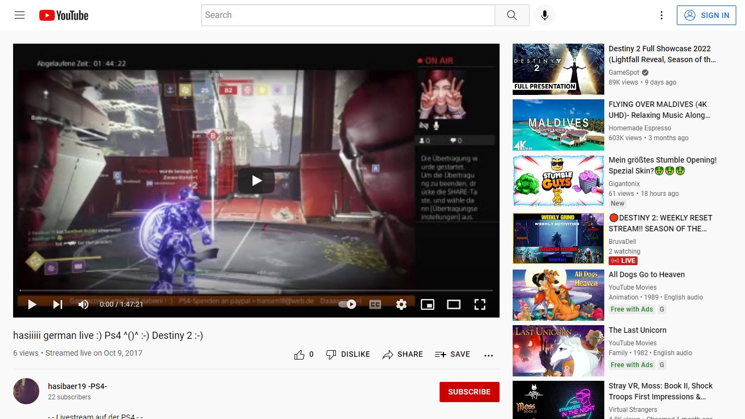The width and height of the screenshot is (745, 419).
Task: Click Free with Ads on Last Unicorn
Action: point(632,365)
